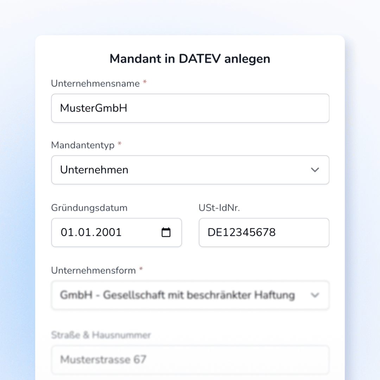Open the calendar picker in Gründungsdatum field
Viewport: 380px width, 380px height.
(x=166, y=233)
